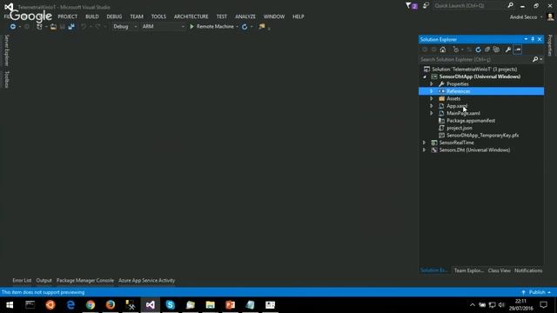Switch to the Notifications tab

coord(528,270)
